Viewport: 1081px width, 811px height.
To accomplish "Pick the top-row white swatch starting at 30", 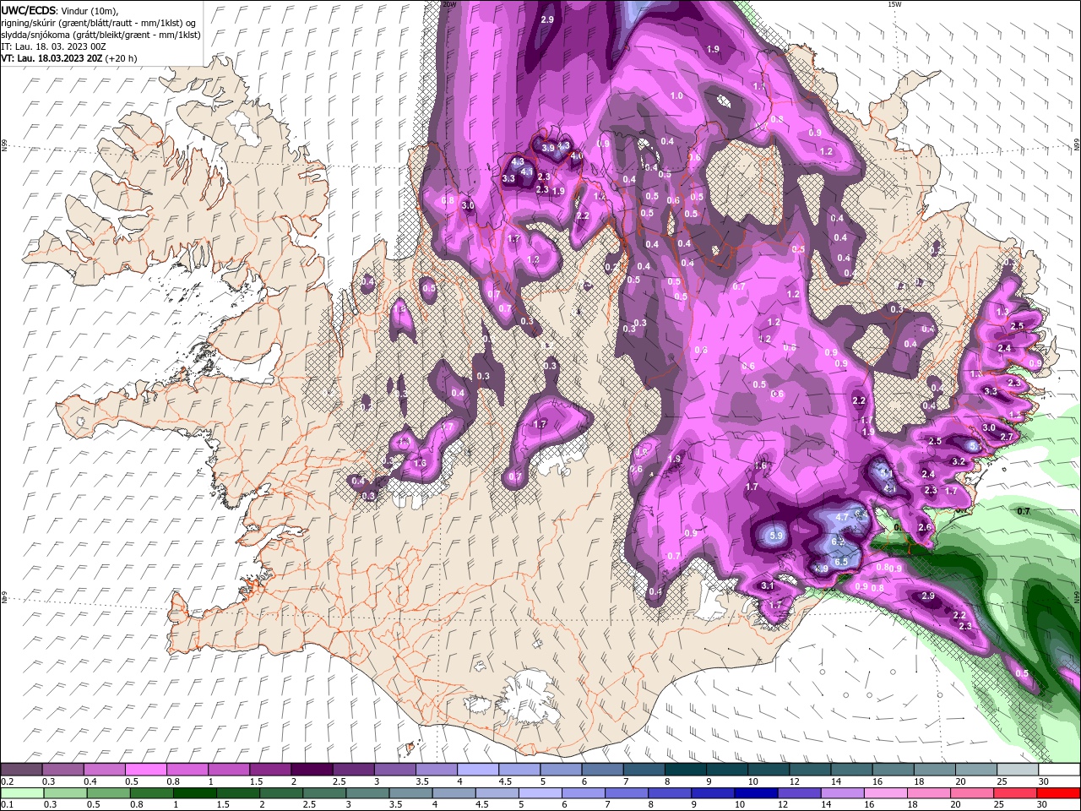I will tap(1059, 770).
